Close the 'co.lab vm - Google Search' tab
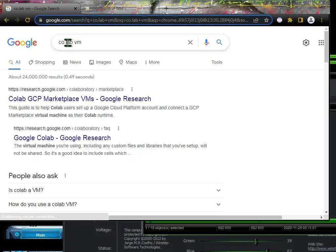Image resolution: width=336 pixels, height=252 pixels. 75,9
